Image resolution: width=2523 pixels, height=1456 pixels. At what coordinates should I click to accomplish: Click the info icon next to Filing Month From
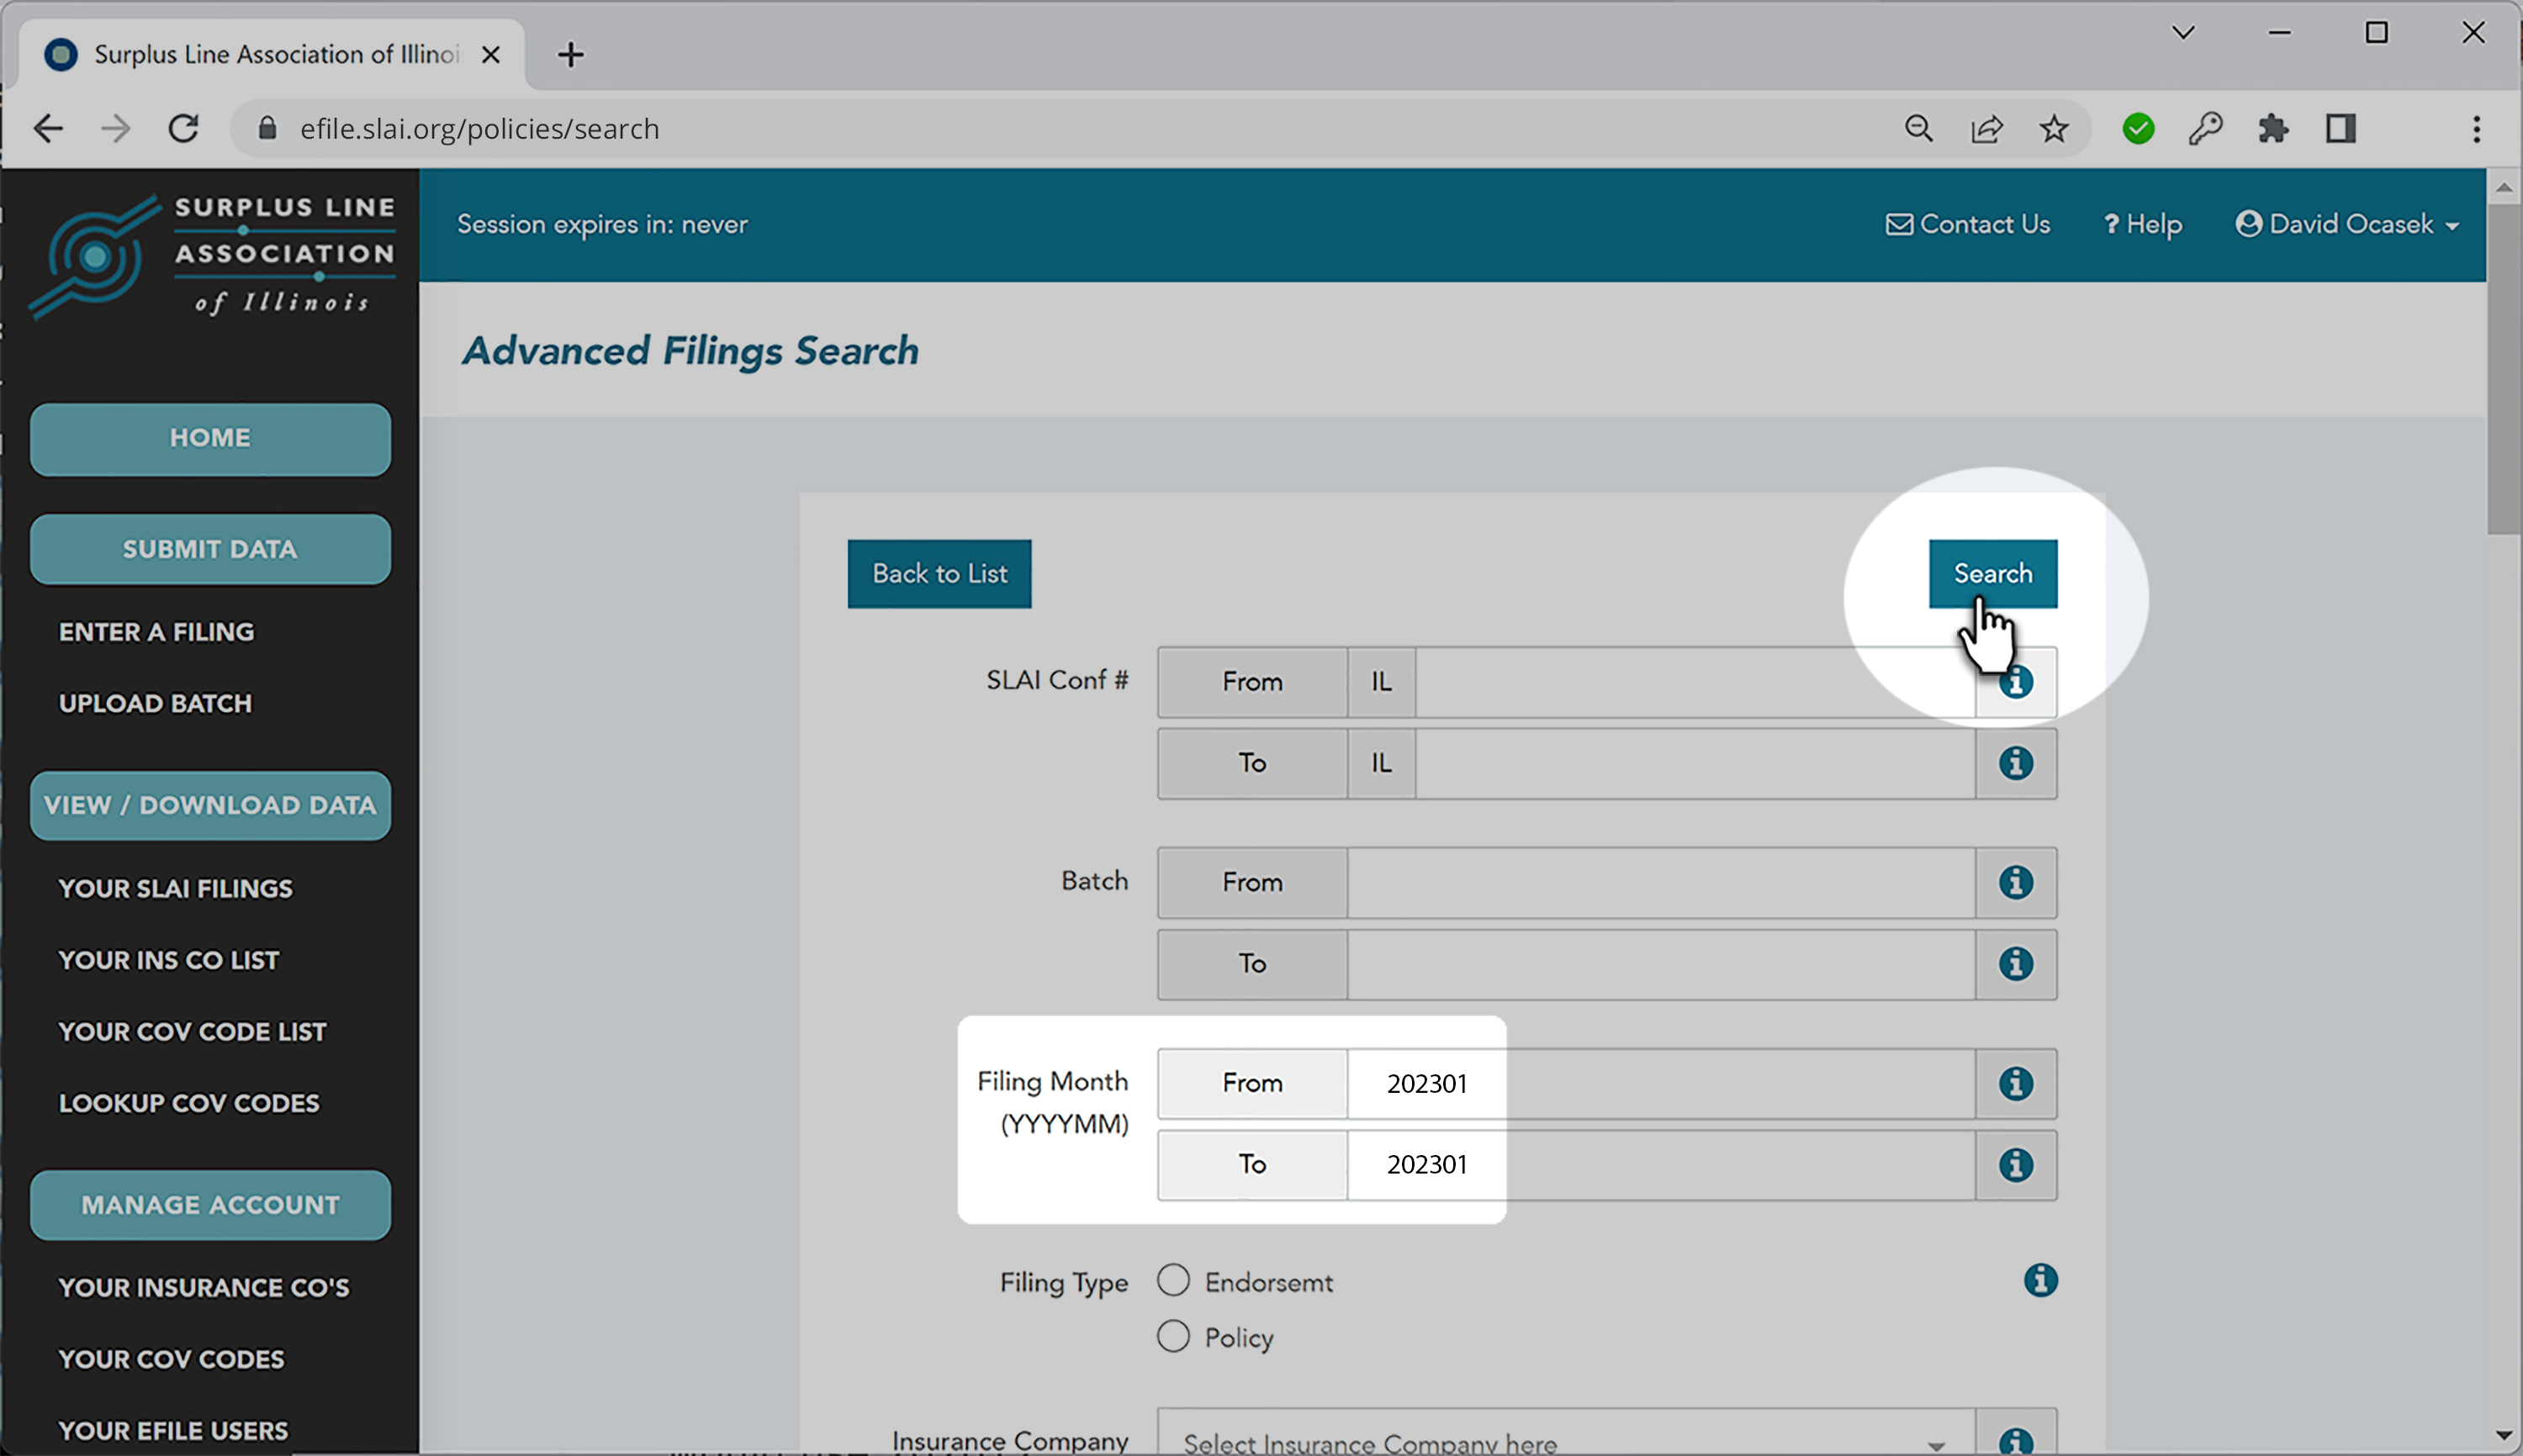click(2015, 1084)
